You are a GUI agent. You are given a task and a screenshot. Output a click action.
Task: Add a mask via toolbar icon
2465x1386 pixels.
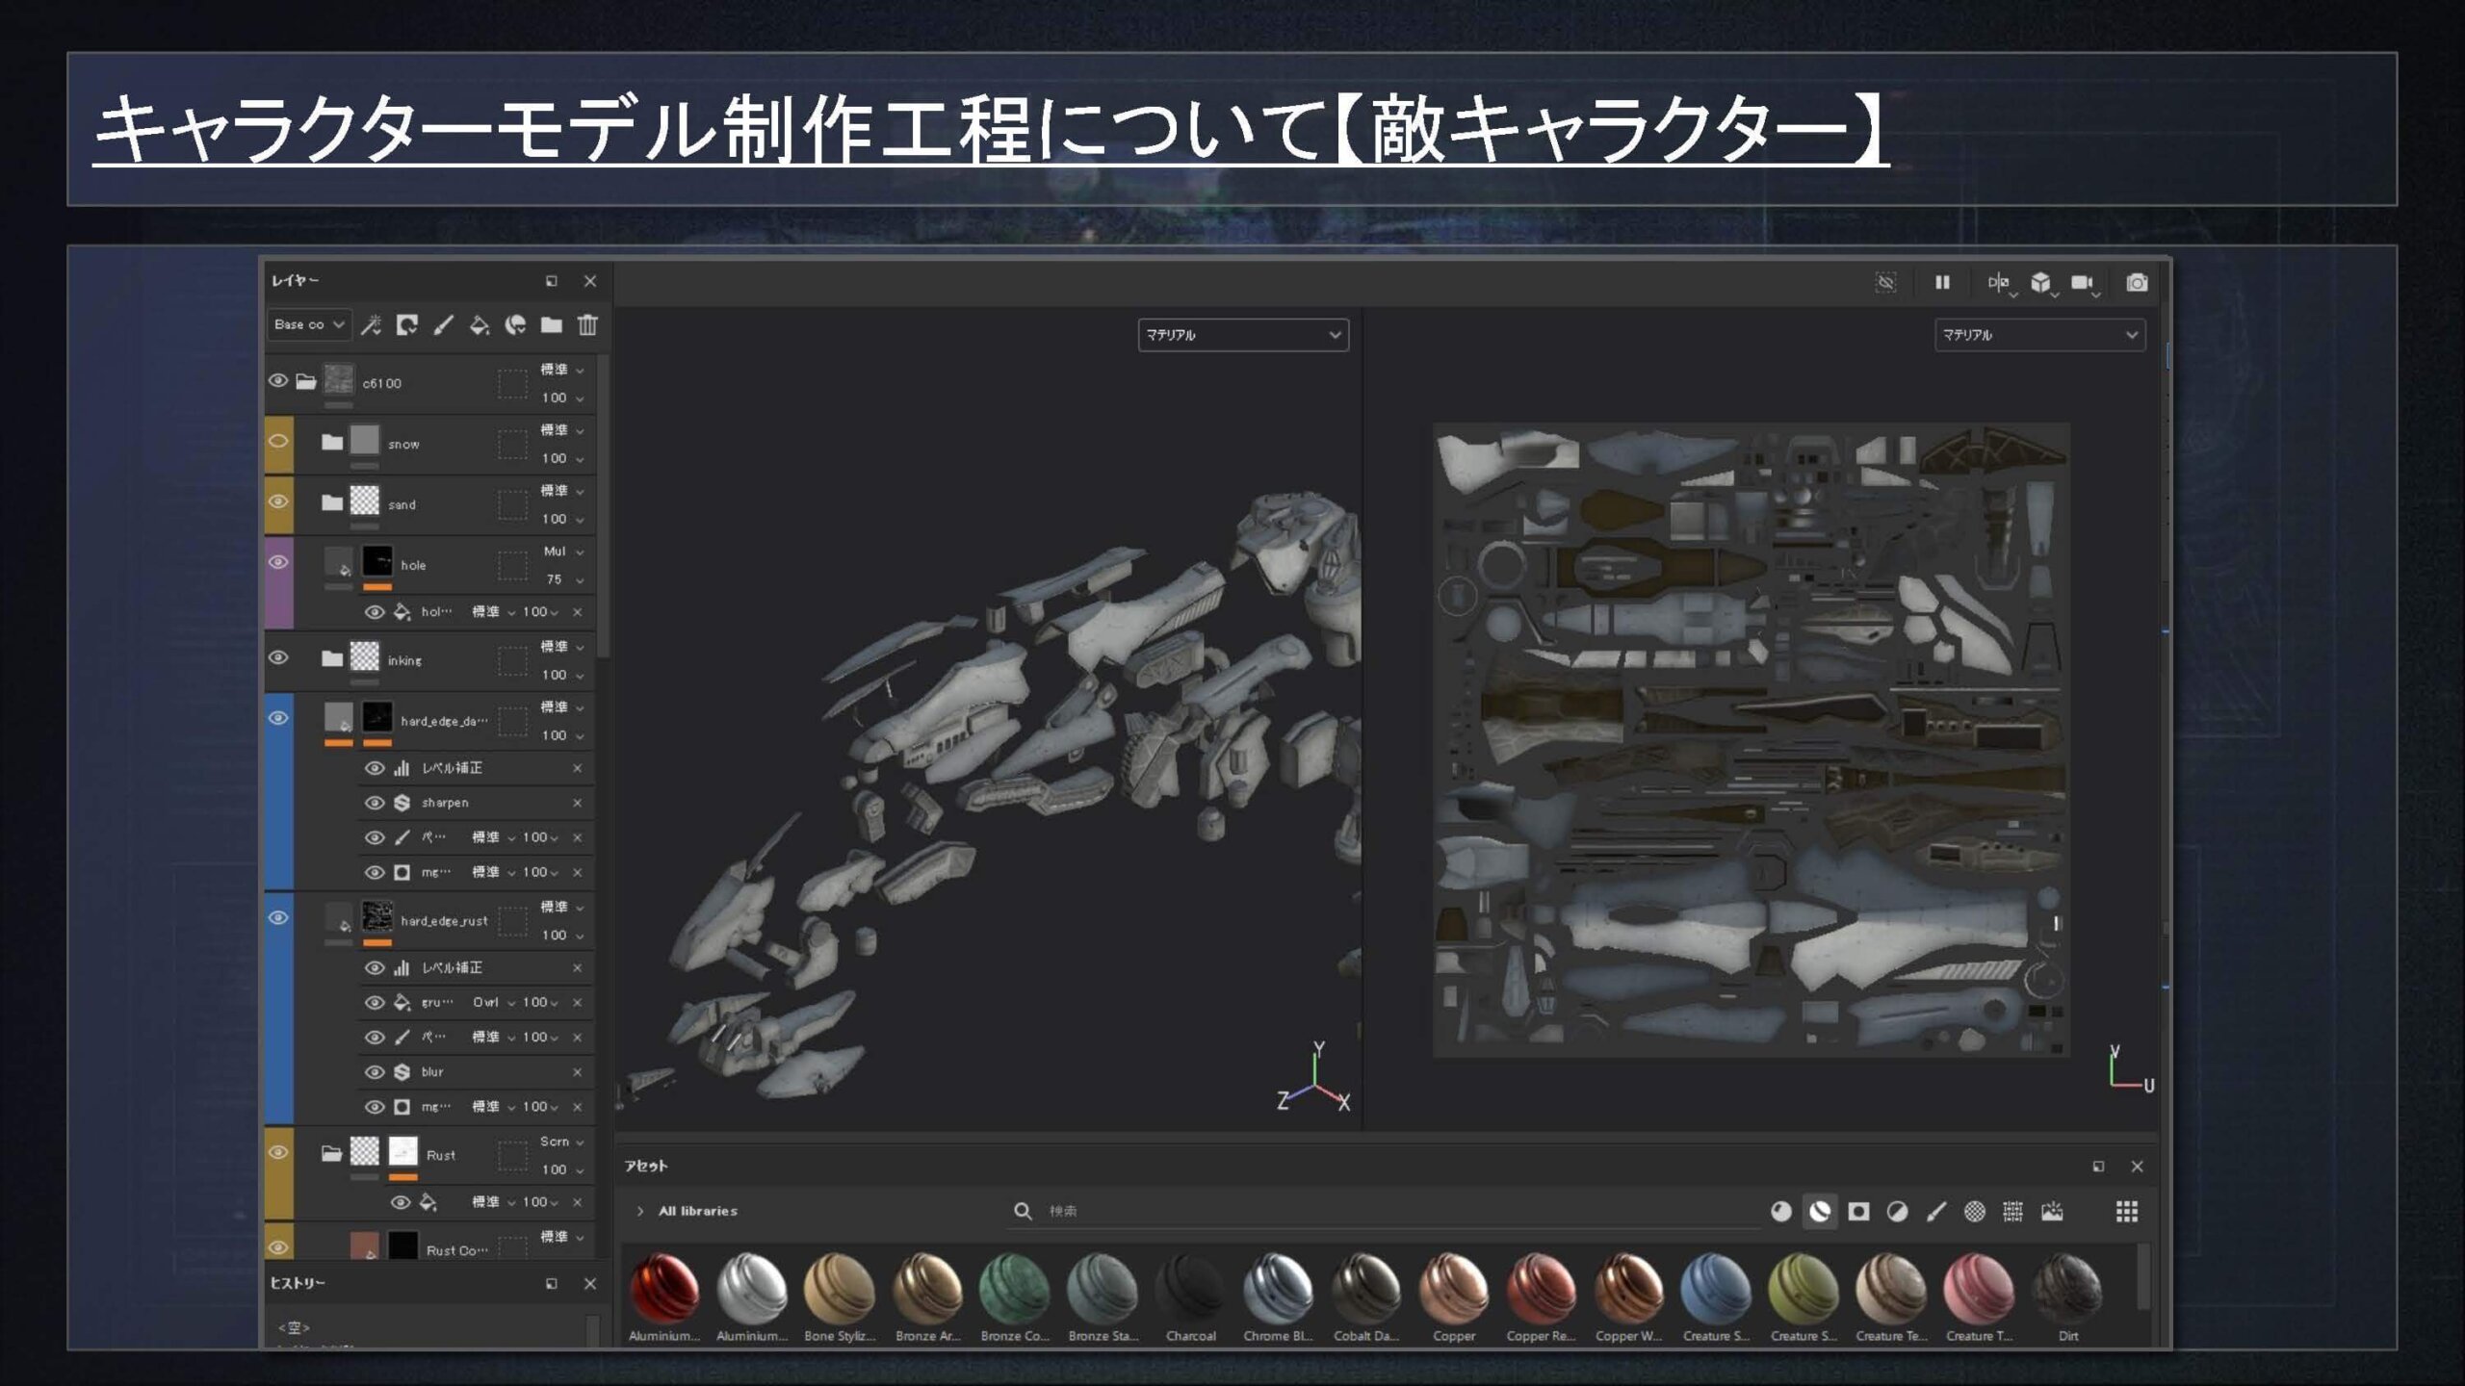[x=406, y=325]
